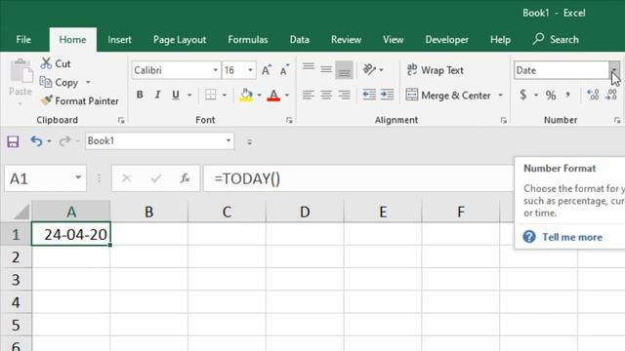Align text right

point(344,95)
